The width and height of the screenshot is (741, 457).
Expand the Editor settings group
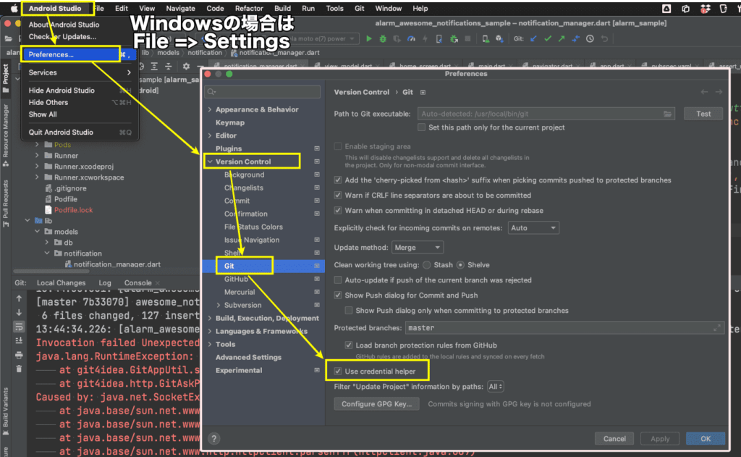[210, 135]
